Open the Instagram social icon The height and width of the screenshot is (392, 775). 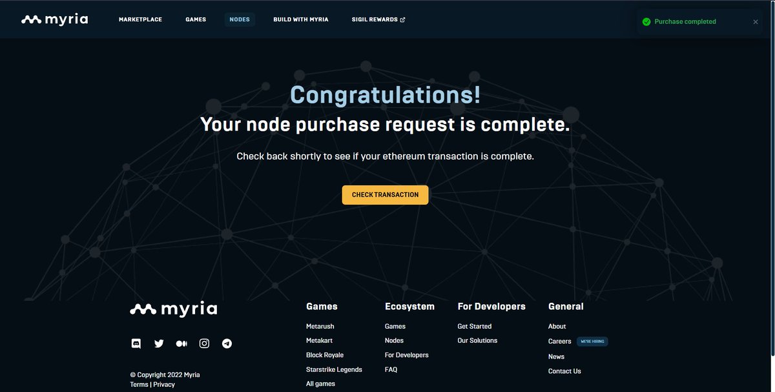click(x=204, y=344)
